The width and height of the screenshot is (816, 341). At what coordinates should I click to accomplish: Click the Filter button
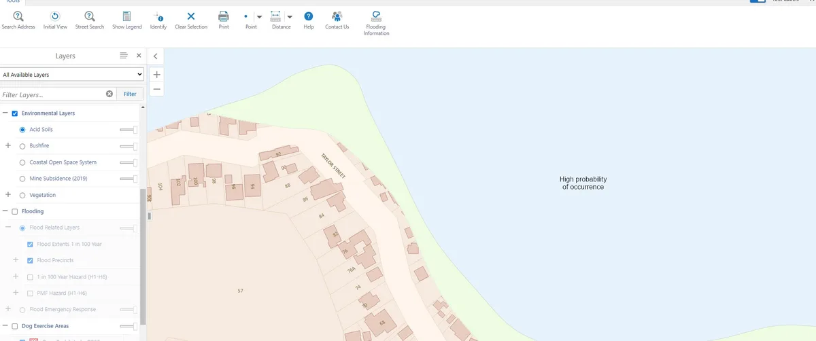click(x=130, y=94)
